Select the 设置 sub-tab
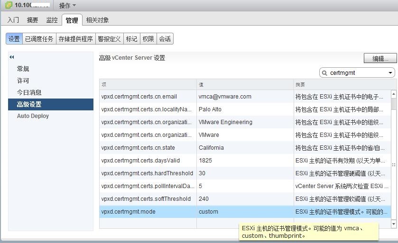 pos(14,39)
